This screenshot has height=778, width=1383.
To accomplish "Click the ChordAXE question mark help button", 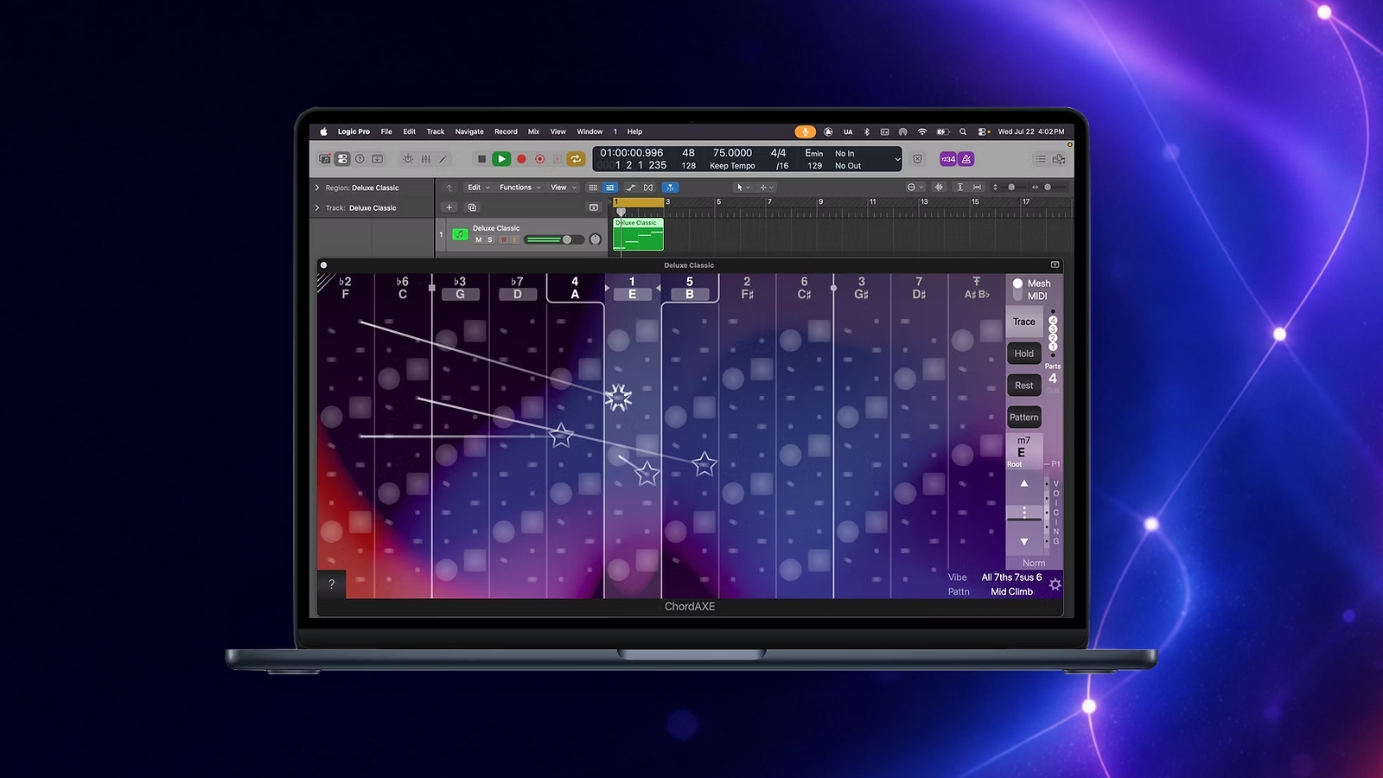I will 331,584.
